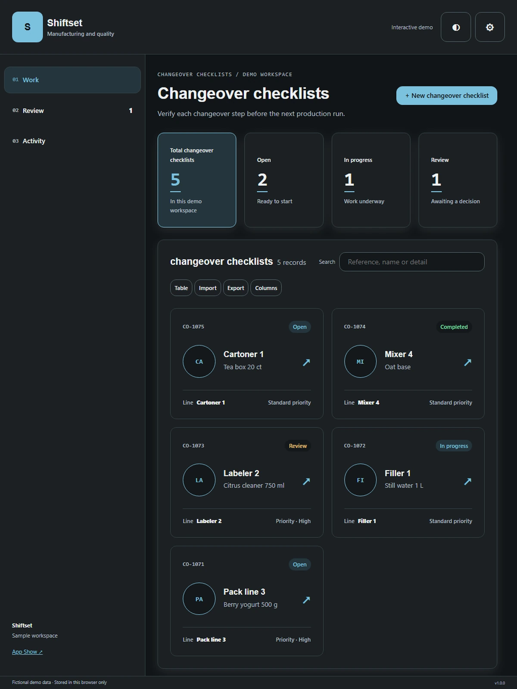Open the Activity sidebar item
The height and width of the screenshot is (689, 517).
click(72, 141)
